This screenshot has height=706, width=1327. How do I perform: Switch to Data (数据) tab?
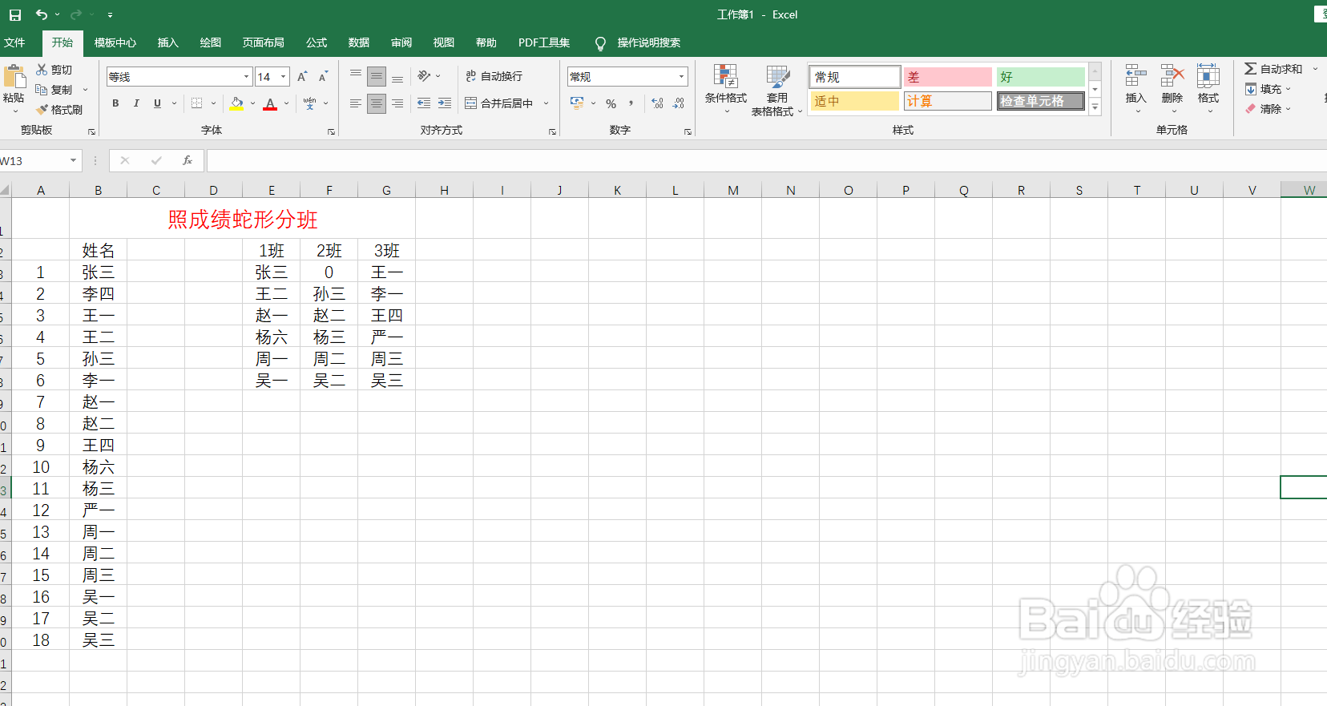click(x=359, y=42)
